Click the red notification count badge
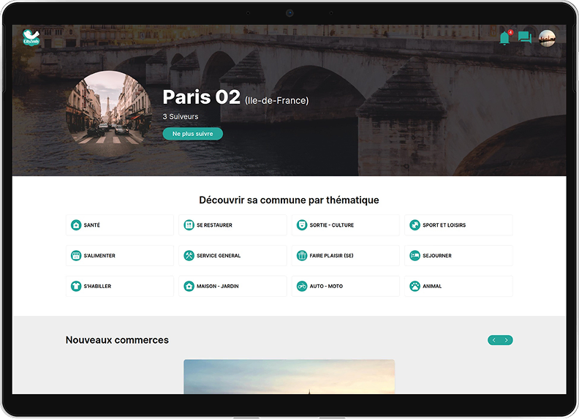 point(511,32)
